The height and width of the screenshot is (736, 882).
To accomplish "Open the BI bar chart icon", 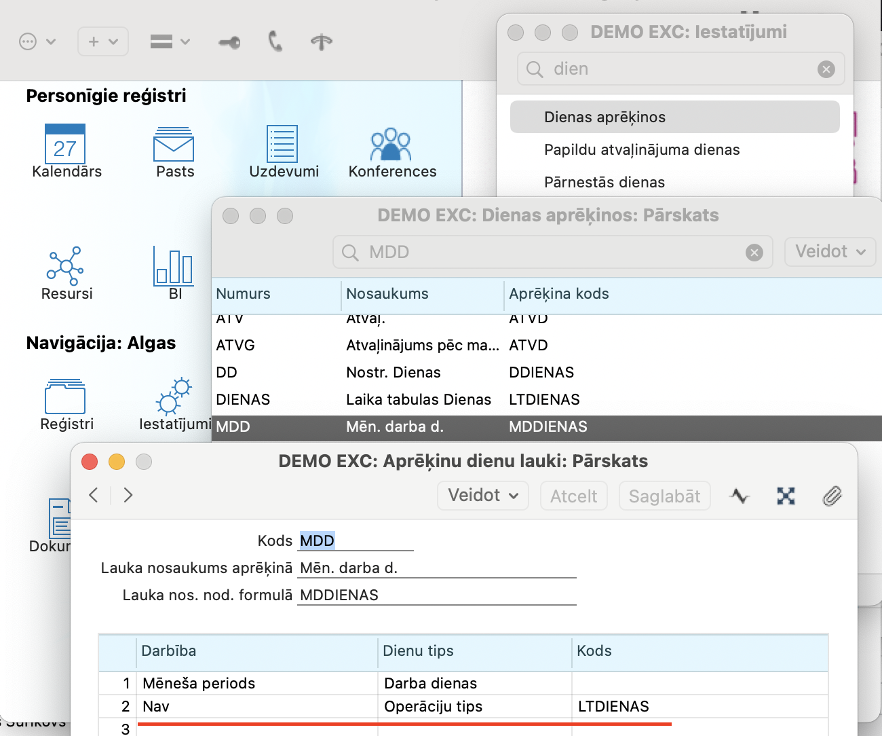I will [x=174, y=266].
